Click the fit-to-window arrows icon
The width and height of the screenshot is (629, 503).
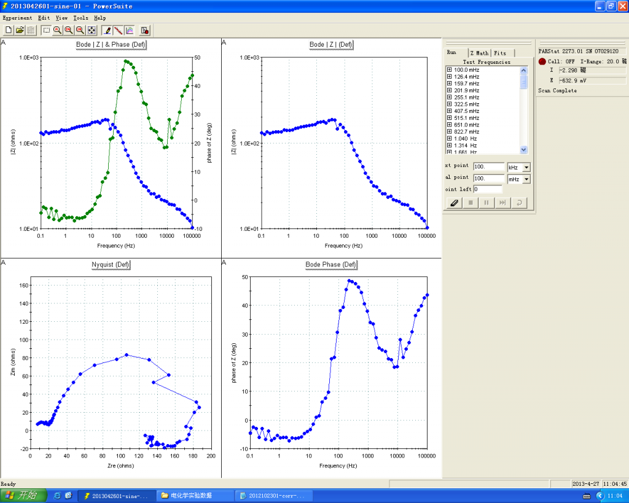(92, 30)
